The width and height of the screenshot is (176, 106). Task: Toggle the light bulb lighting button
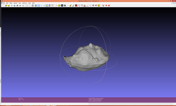pyautogui.click(x=47, y=6)
